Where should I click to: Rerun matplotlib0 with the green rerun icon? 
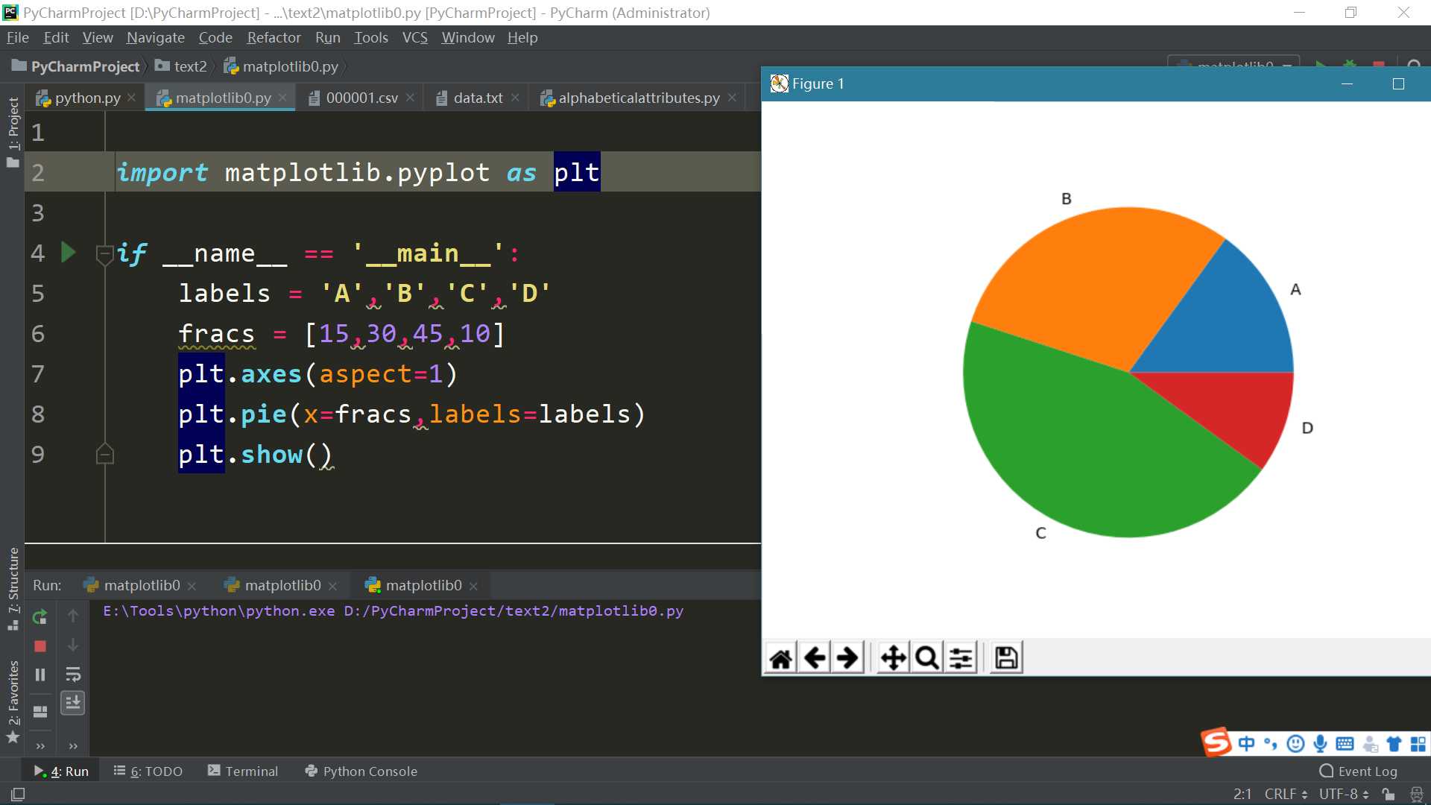coord(40,617)
